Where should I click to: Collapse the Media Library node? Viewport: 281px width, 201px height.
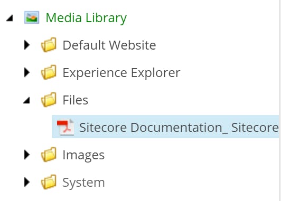(10, 18)
